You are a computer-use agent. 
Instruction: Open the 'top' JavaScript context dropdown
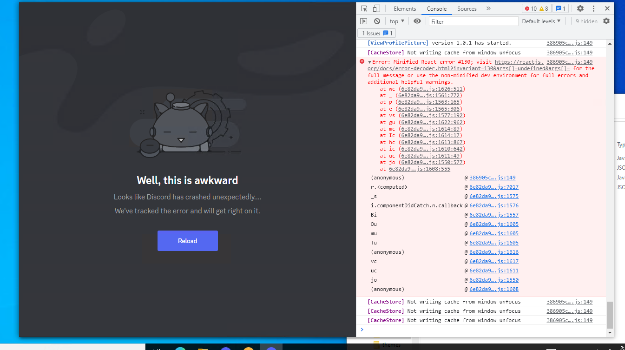(397, 21)
